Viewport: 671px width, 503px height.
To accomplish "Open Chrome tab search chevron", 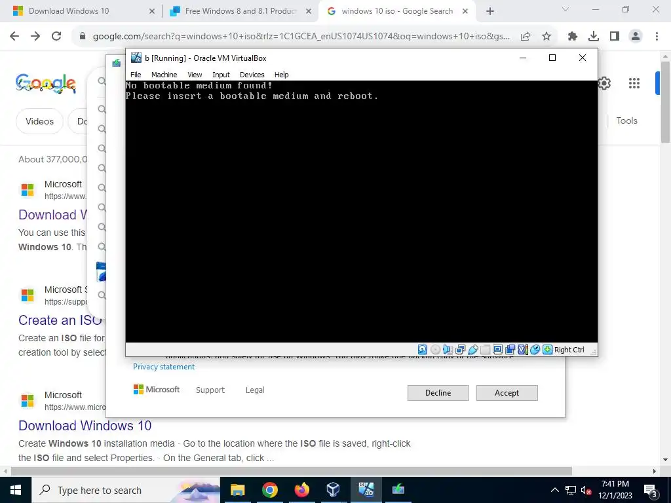I will tap(566, 9).
